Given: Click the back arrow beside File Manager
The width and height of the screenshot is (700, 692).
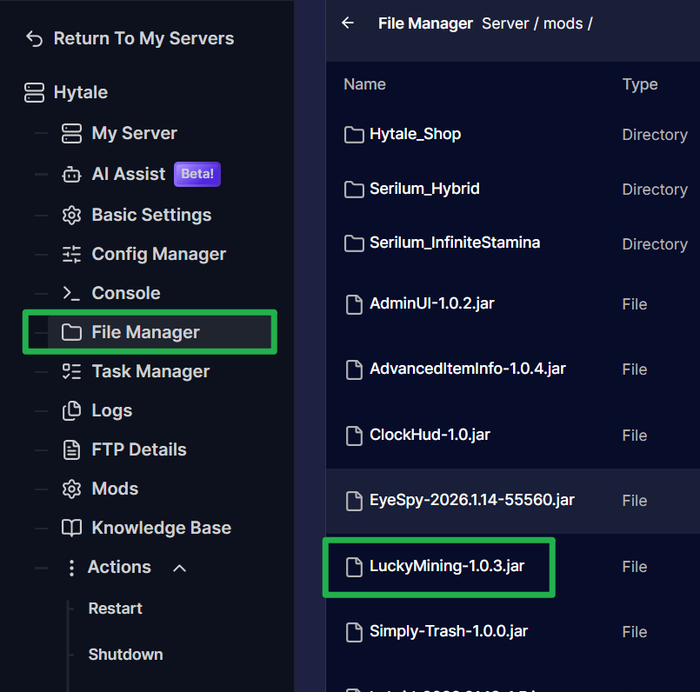Looking at the screenshot, I should pyautogui.click(x=349, y=23).
